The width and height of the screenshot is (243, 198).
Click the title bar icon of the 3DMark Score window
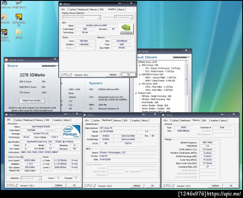6,60
